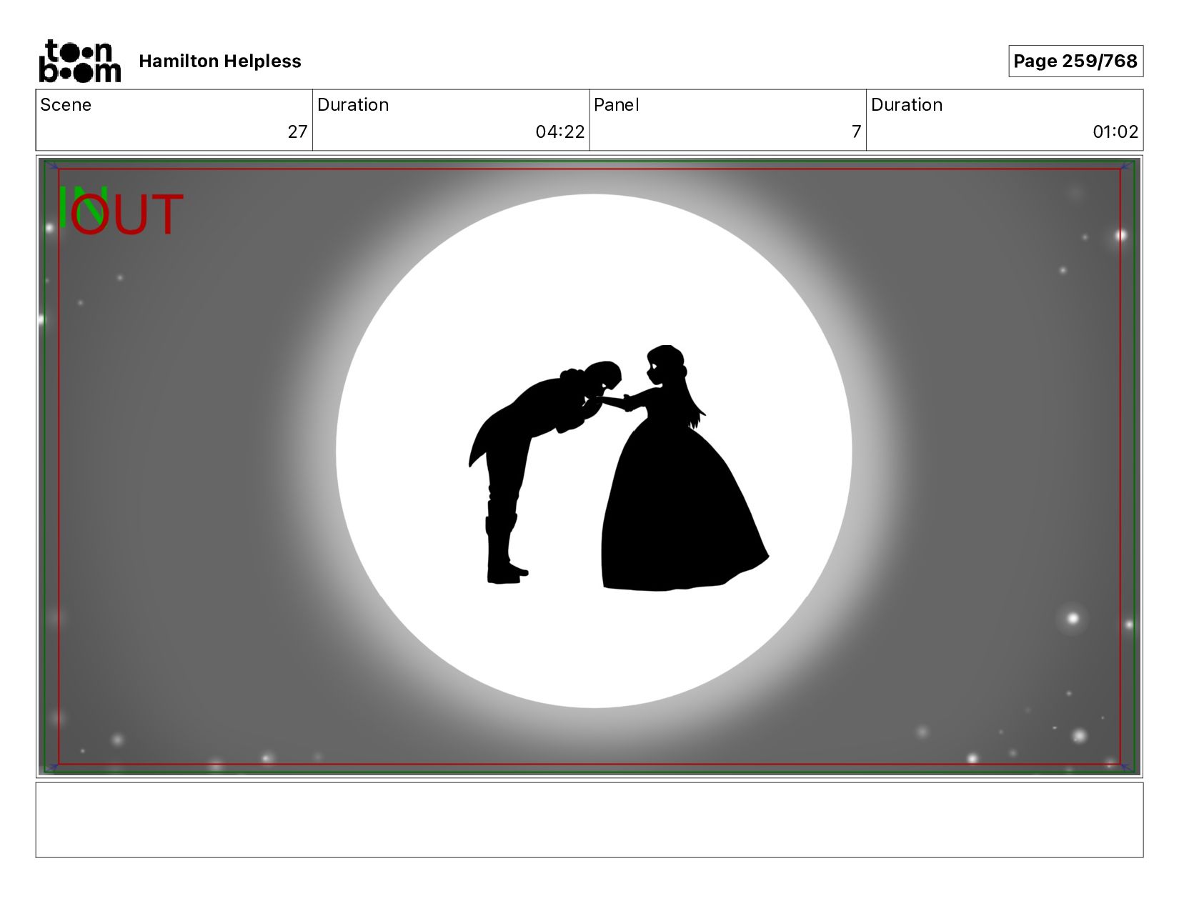1179x911 pixels.
Task: Click the empty notes box below panel
Action: pos(589,820)
